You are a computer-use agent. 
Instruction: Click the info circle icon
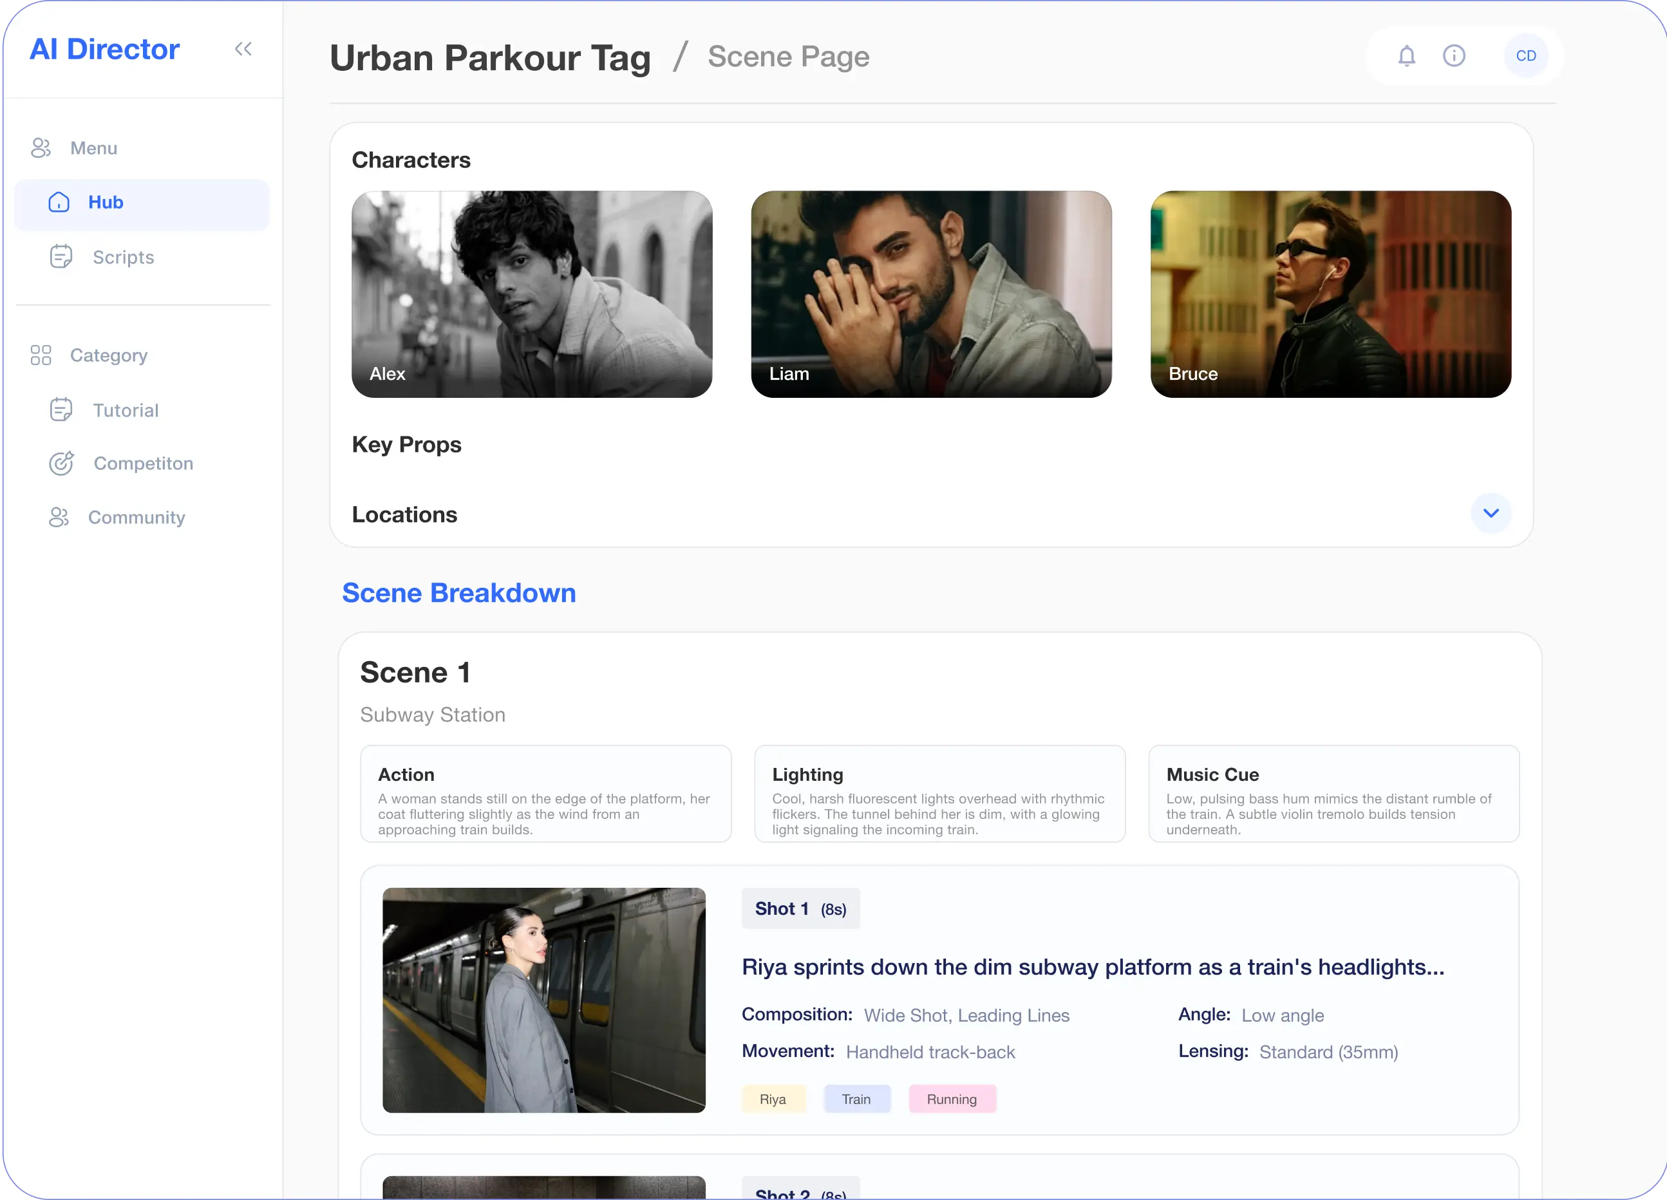[x=1454, y=56]
